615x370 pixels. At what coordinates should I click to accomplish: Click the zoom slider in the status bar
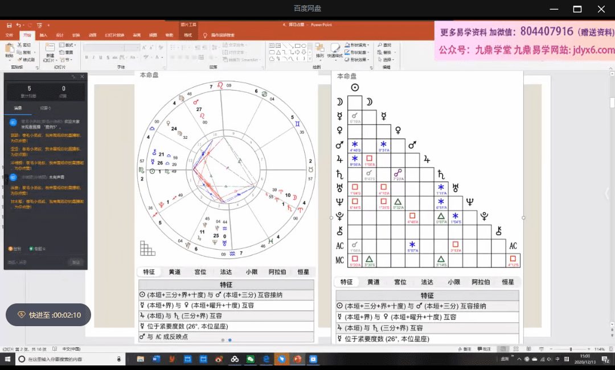pos(571,349)
